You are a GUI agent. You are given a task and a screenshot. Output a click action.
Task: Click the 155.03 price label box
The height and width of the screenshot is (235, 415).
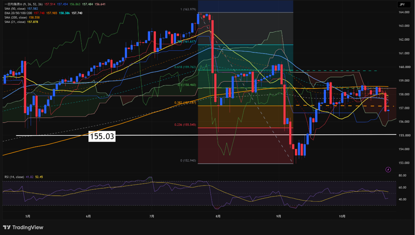[x=102, y=136]
